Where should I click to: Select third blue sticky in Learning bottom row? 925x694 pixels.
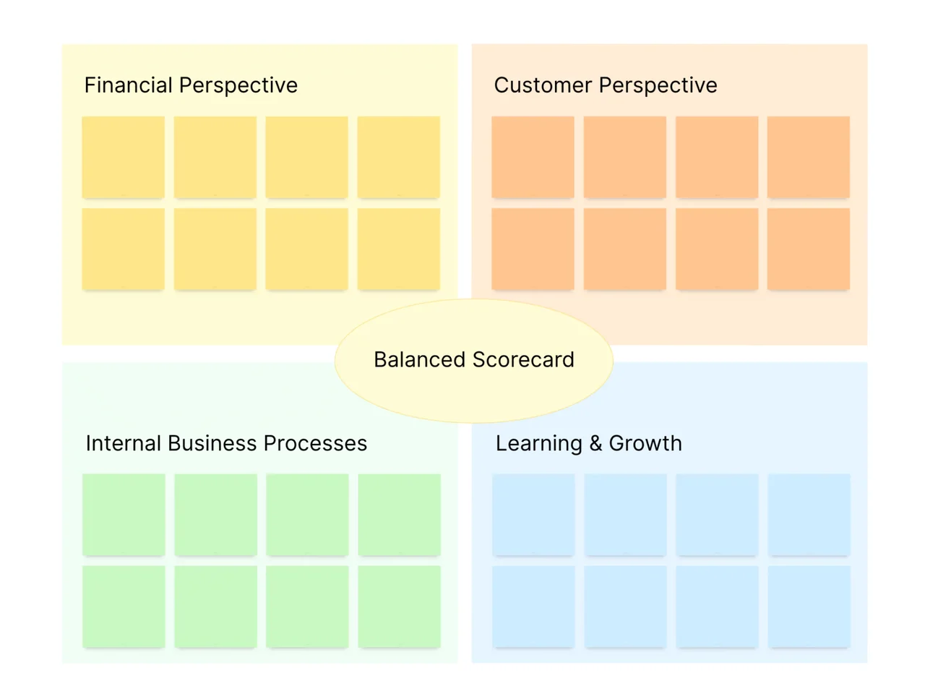[718, 607]
